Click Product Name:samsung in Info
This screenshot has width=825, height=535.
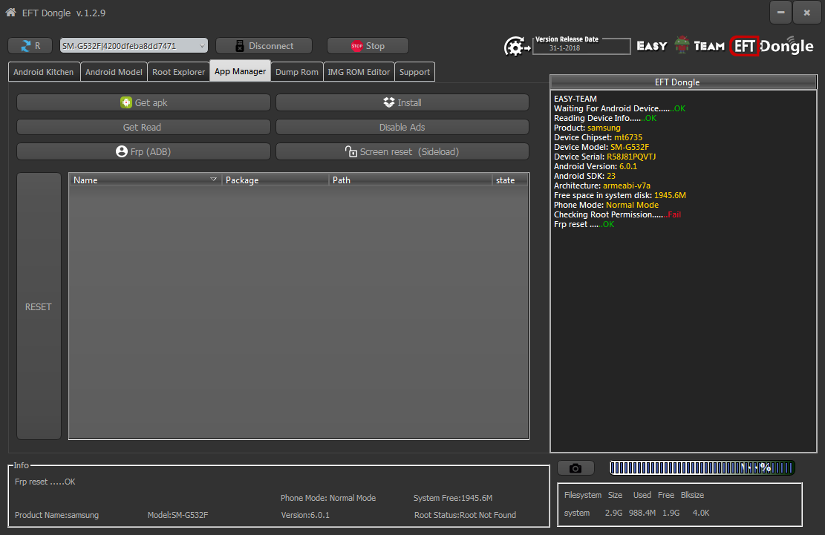coord(57,515)
